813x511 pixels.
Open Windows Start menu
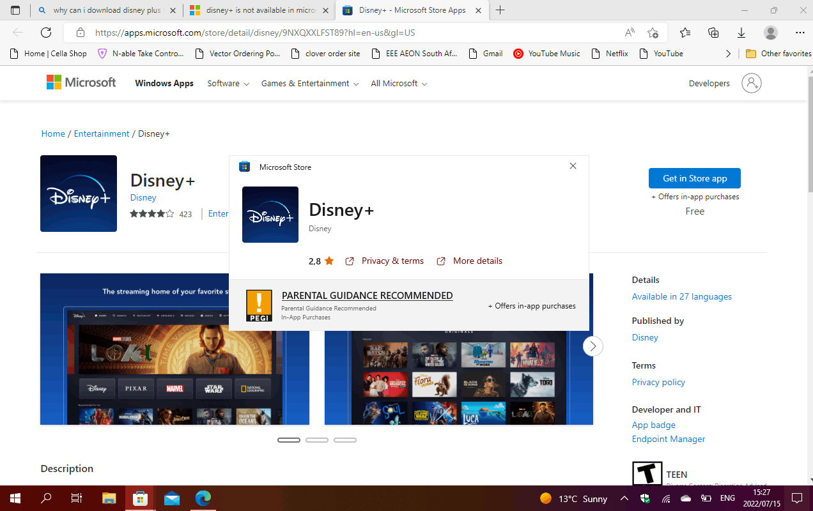[15, 498]
